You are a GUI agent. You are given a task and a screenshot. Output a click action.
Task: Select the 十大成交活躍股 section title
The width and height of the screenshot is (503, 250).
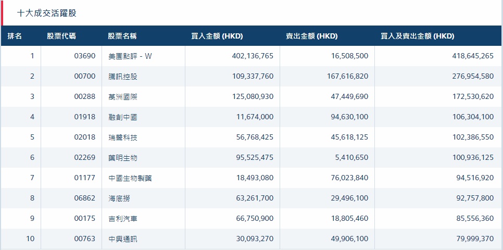coord(50,12)
